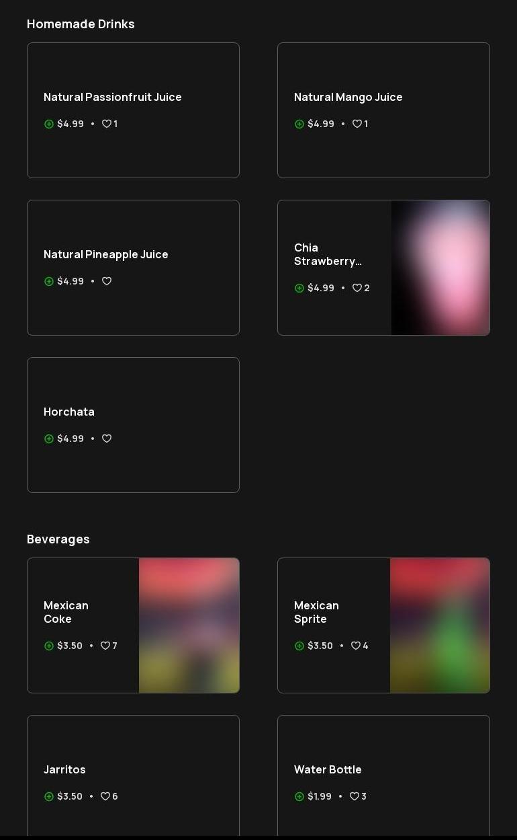Image resolution: width=517 pixels, height=840 pixels.
Task: Select the Water Bottle item name
Action: coord(328,769)
